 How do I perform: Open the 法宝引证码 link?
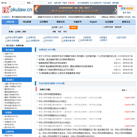[121, 38]
